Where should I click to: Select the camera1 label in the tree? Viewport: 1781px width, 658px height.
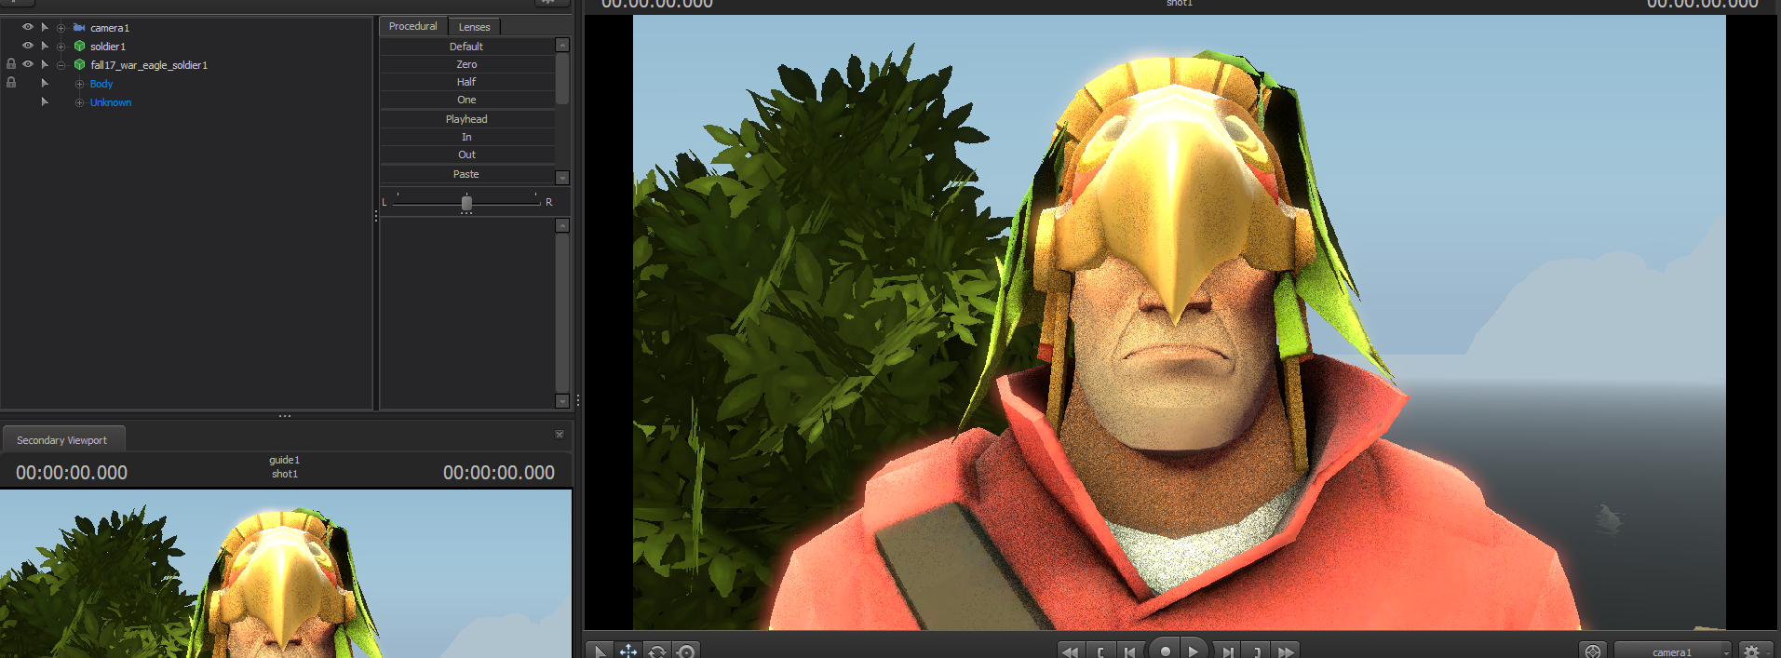point(110,28)
